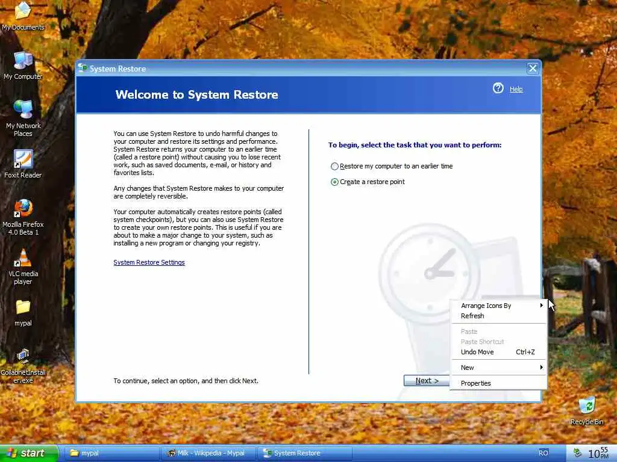
Task: Click the taskbar clock
Action: [598, 453]
